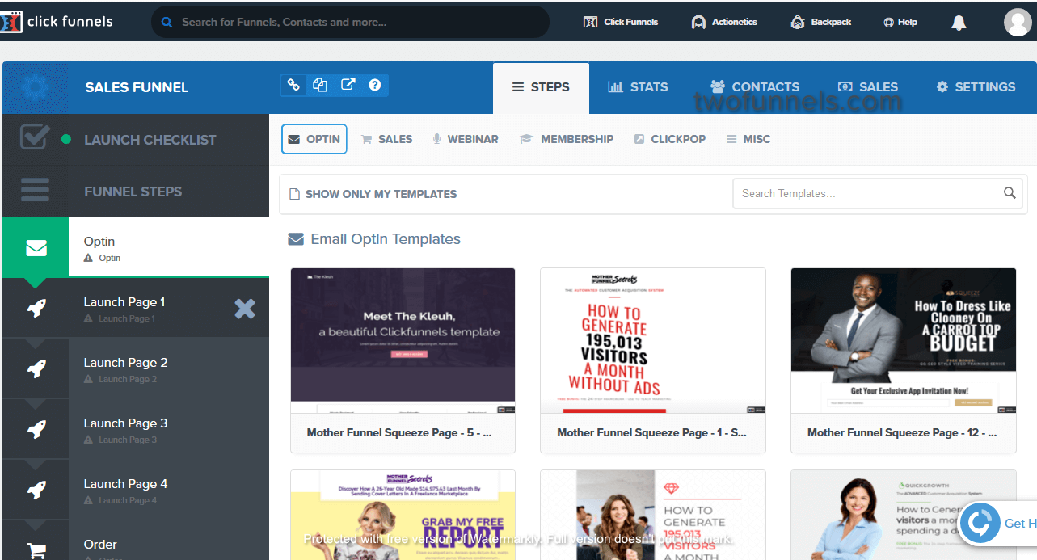Open the Actionetics menu
The height and width of the screenshot is (560, 1037).
point(724,22)
